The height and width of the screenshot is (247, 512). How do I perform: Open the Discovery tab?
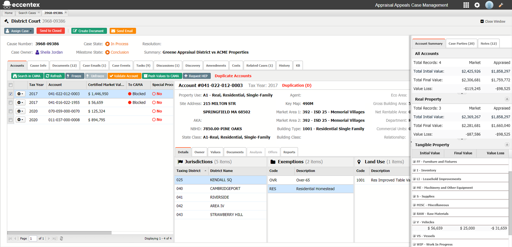(x=193, y=66)
